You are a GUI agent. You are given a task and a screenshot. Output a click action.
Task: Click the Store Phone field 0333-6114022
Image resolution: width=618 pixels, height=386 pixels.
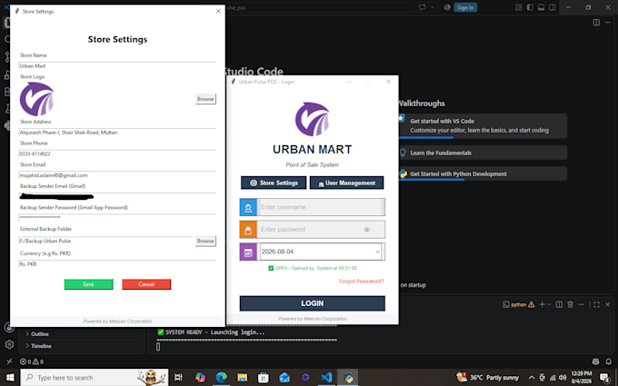(x=117, y=153)
